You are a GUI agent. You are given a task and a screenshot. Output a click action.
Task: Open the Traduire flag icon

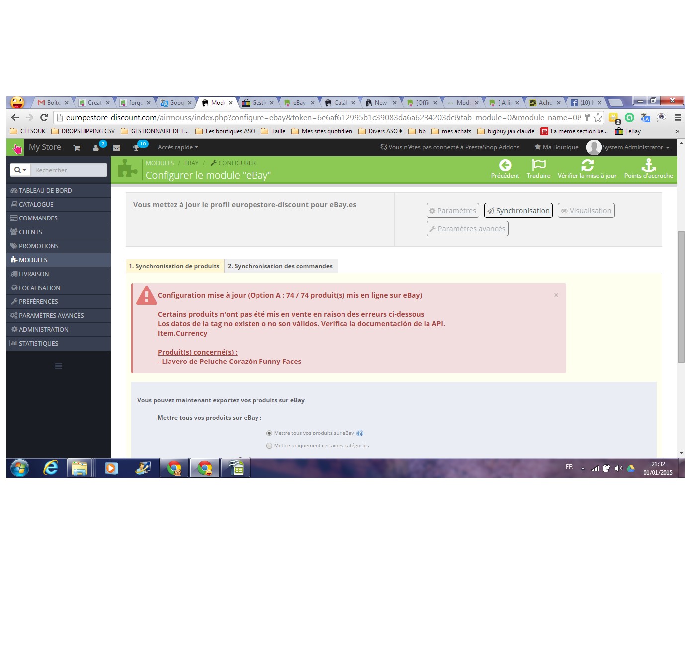click(539, 165)
